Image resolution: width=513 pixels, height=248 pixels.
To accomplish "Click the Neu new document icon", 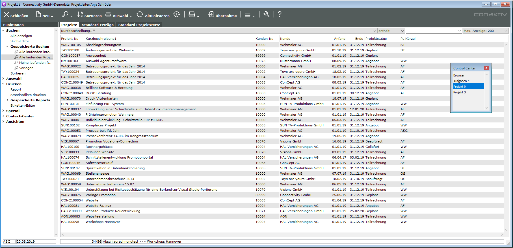I will pos(38,15).
